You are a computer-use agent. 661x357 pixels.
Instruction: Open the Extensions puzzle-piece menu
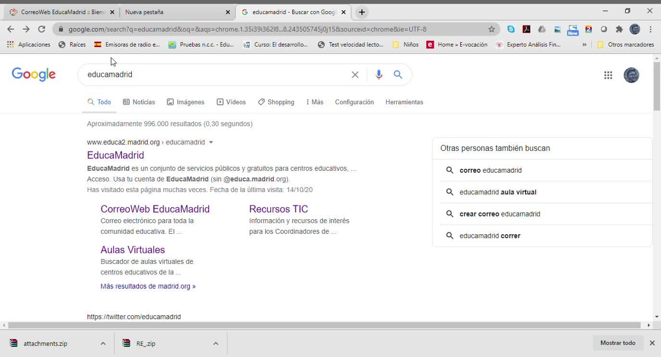coord(619,29)
